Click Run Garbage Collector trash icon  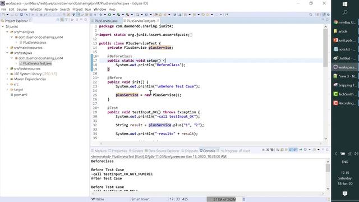244,199
